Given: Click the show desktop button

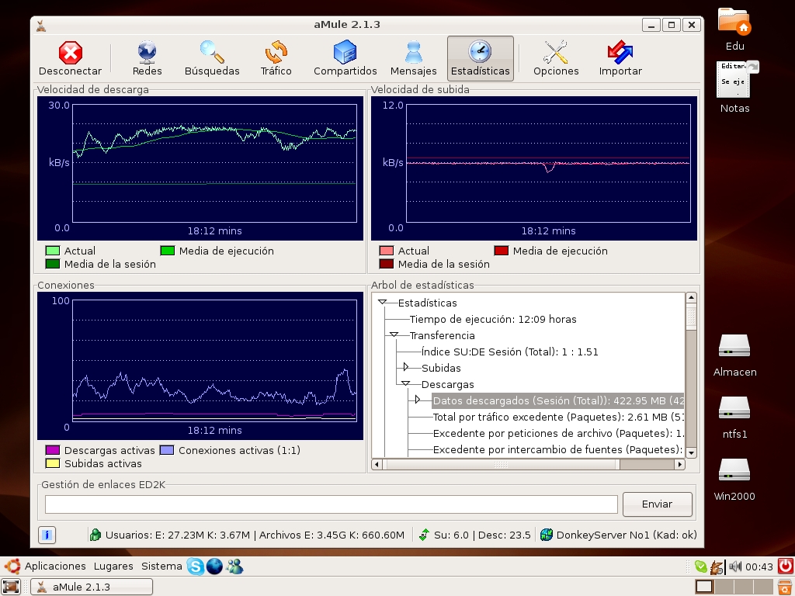Looking at the screenshot, I should [10, 587].
